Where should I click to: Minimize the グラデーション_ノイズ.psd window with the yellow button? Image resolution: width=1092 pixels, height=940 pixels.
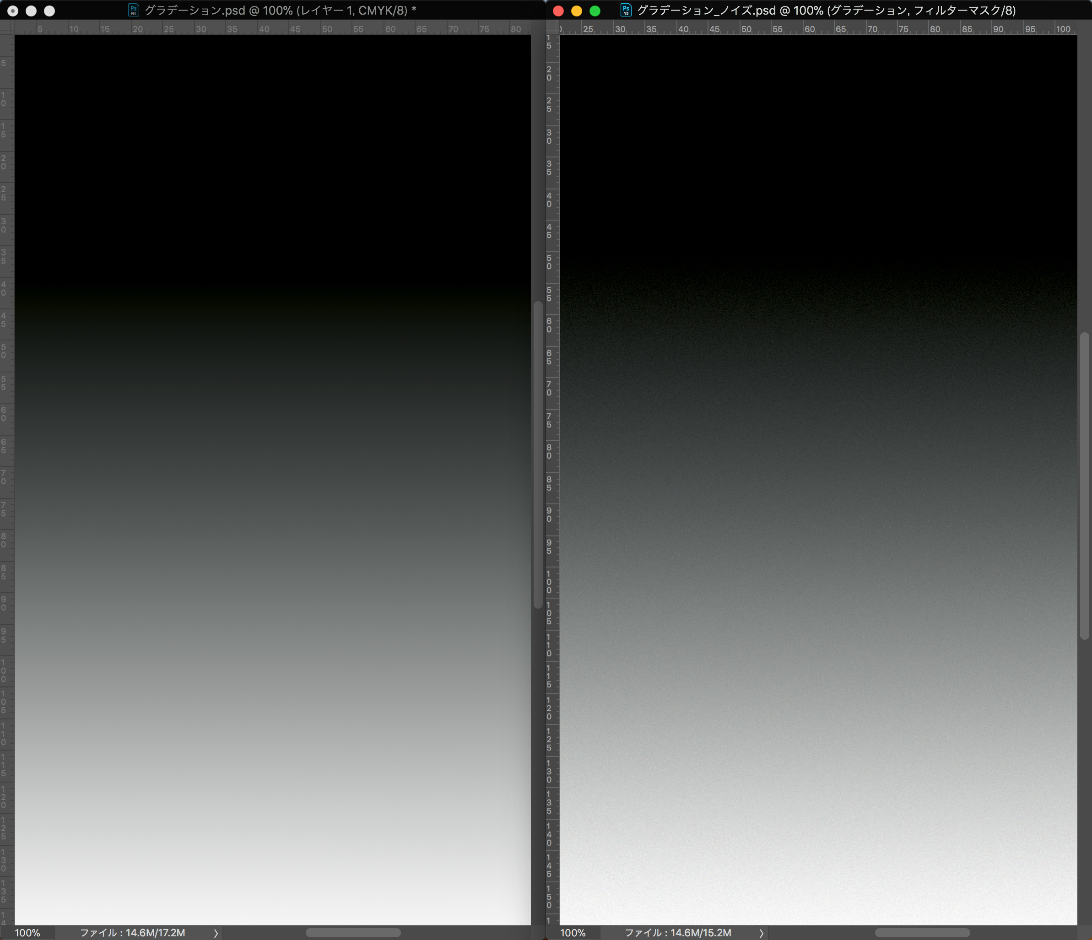[577, 11]
